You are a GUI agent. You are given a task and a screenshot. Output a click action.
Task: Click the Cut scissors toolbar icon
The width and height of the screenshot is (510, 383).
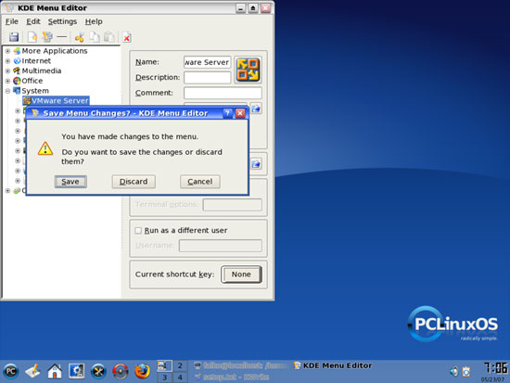coord(80,37)
